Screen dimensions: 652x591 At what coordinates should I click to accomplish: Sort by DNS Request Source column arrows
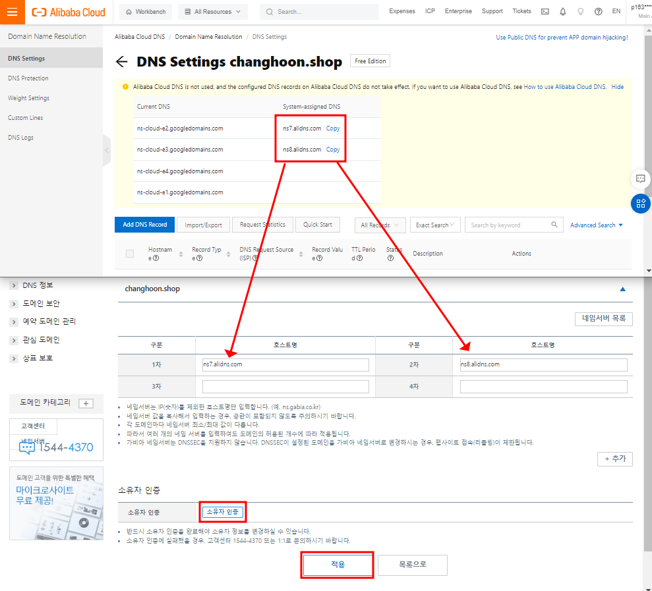coord(301,254)
